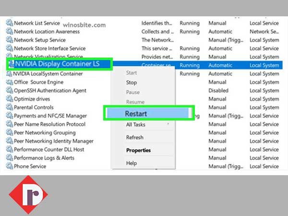Viewport: 288px width, 216px height.
Task: Click gear icon beside Phone Service
Action: pos(10,166)
